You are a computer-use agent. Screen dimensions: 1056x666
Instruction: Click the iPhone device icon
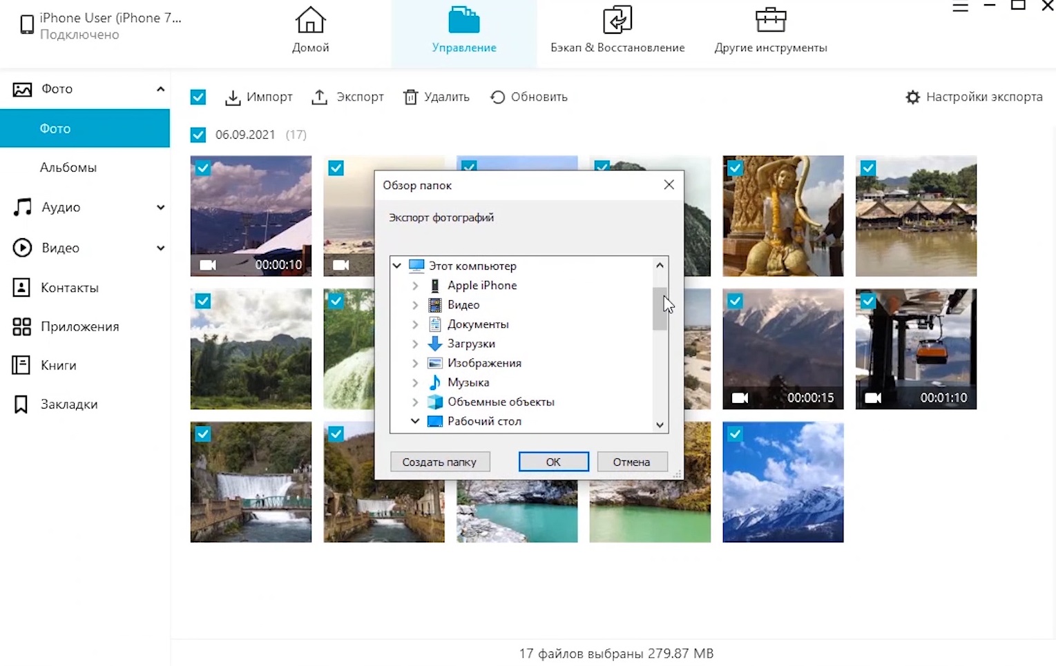click(x=27, y=25)
